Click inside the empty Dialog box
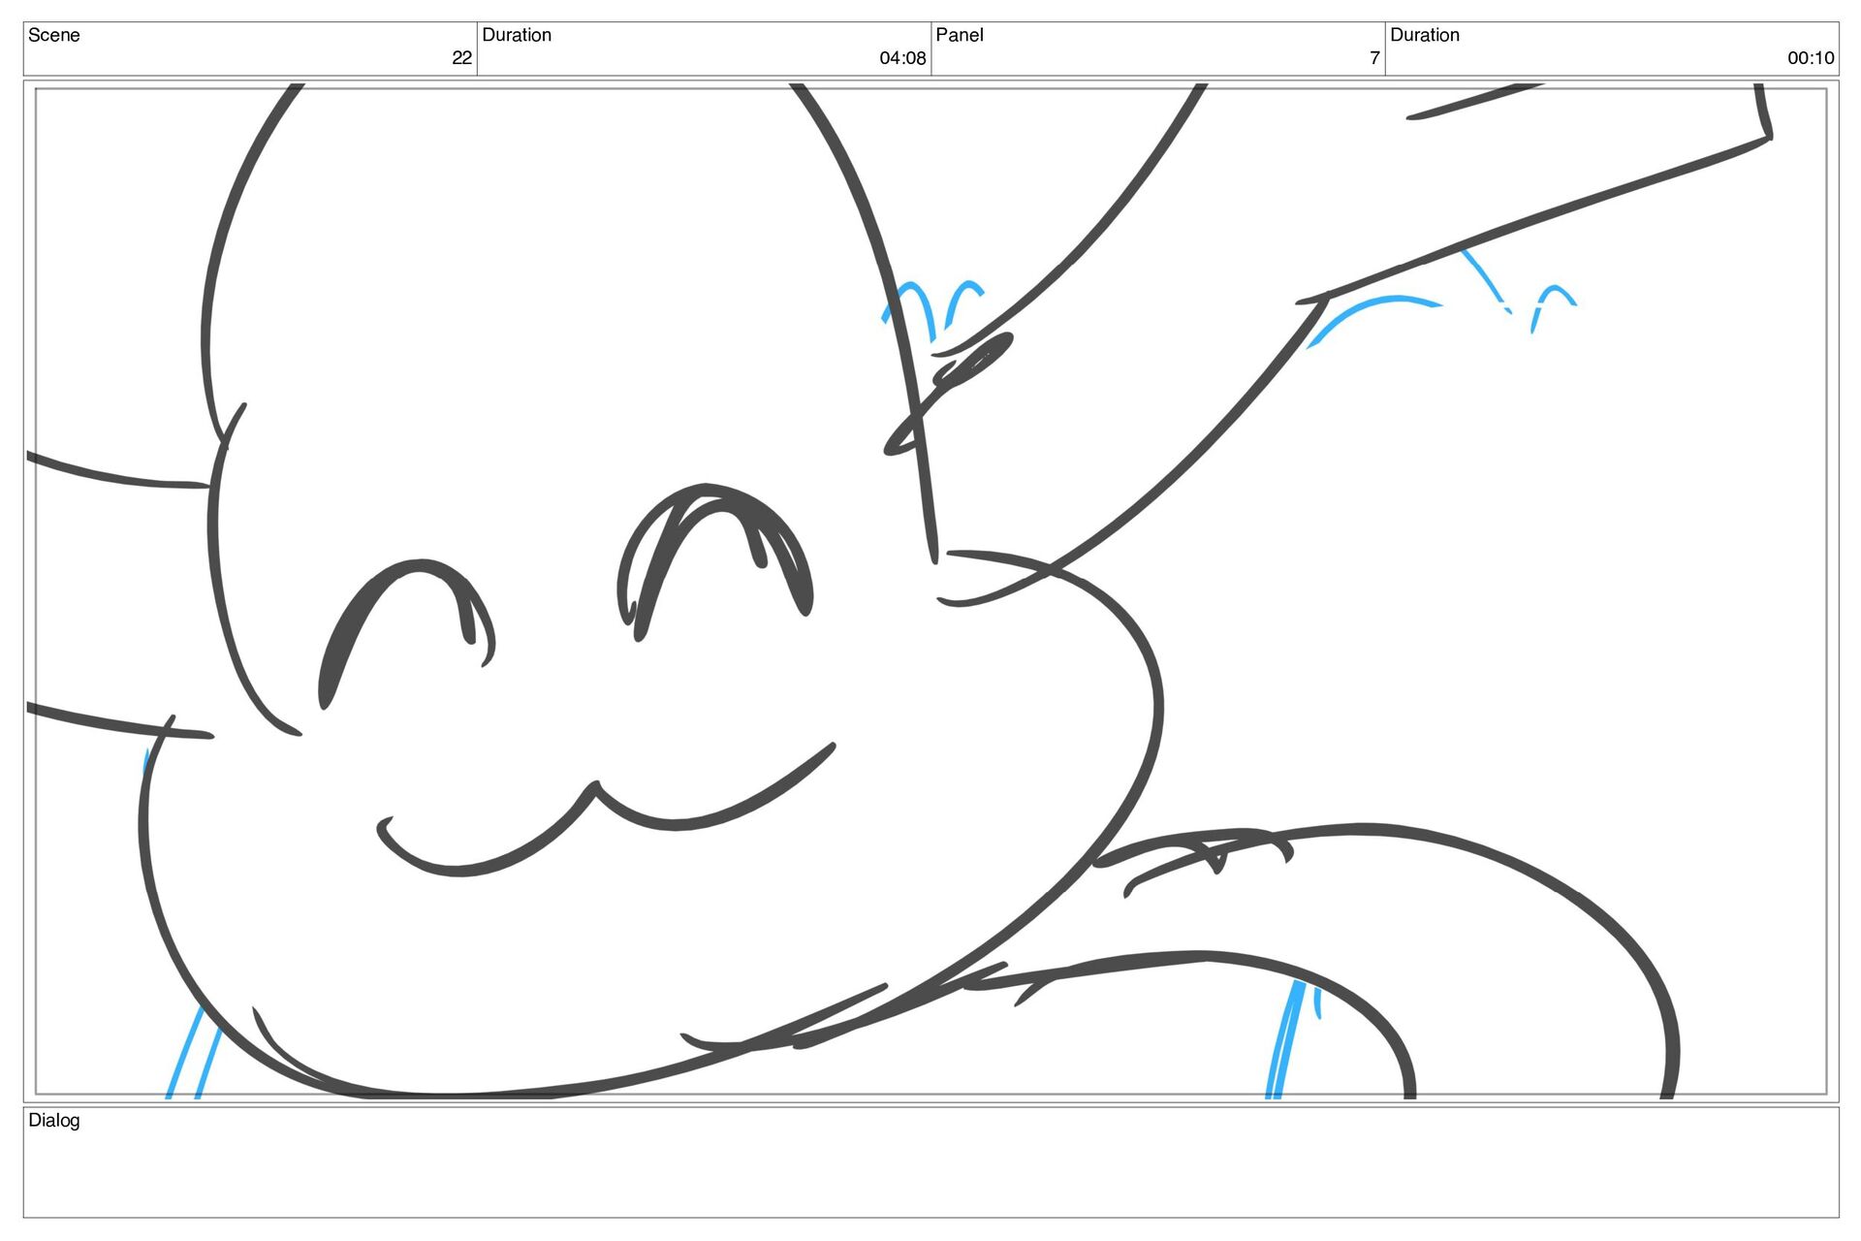The image size is (1861, 1241). point(930,1162)
